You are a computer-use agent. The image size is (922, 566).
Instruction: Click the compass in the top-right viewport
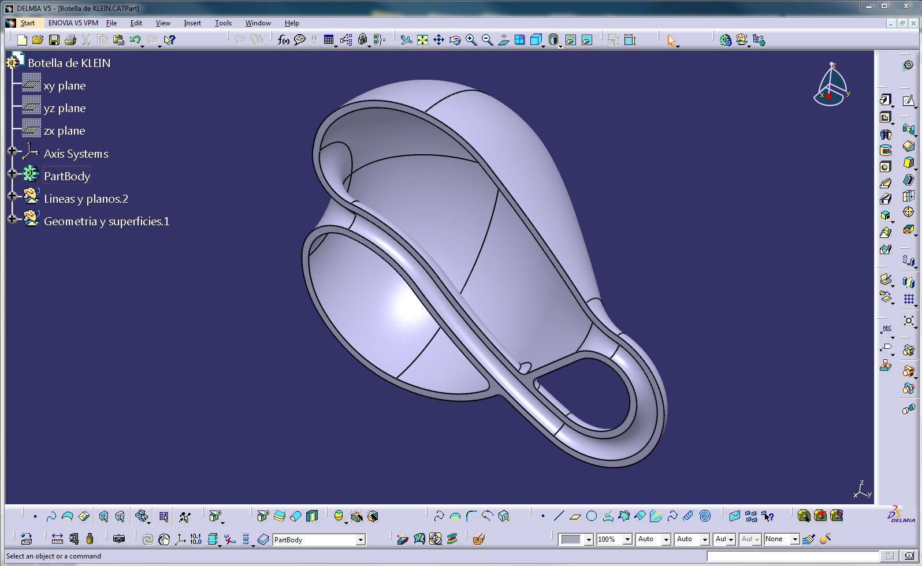832,85
